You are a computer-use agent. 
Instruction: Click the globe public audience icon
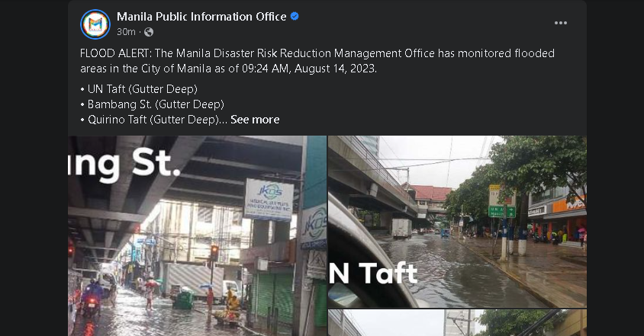point(149,32)
